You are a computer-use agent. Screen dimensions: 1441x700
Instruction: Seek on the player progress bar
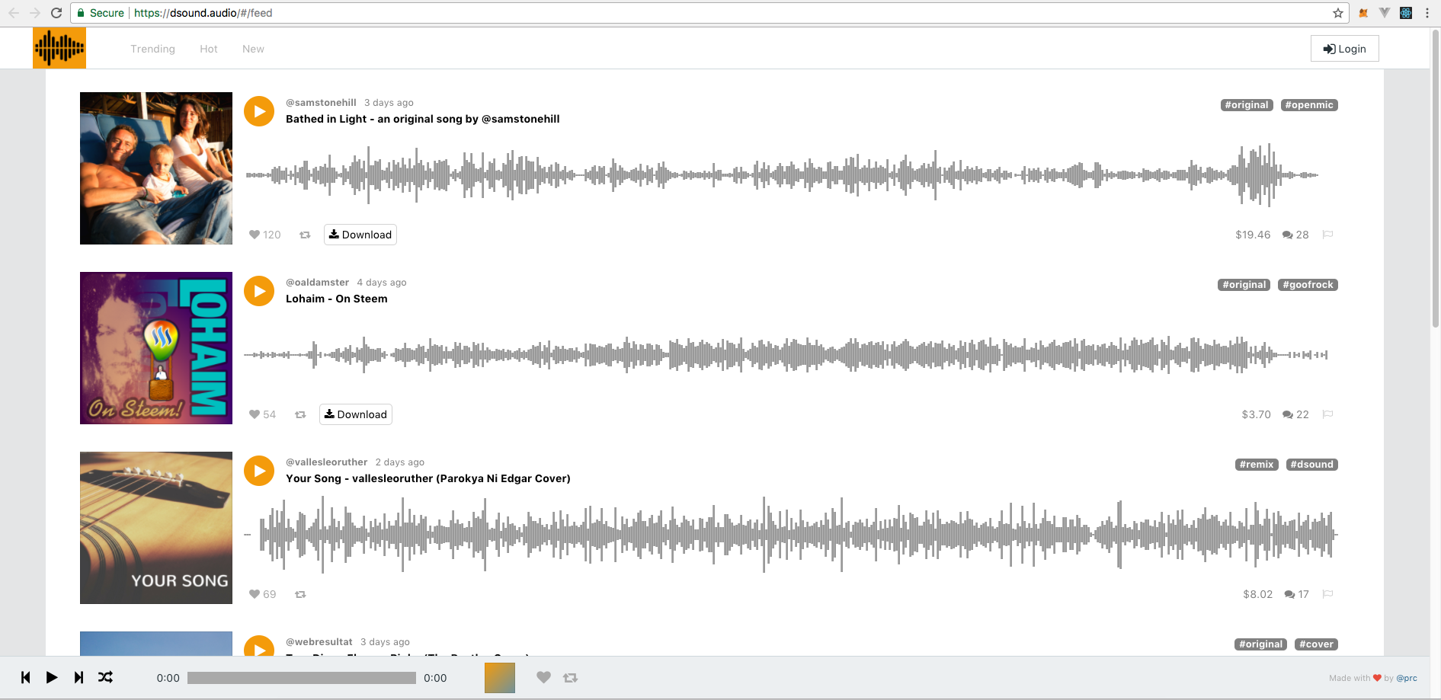pyautogui.click(x=302, y=678)
